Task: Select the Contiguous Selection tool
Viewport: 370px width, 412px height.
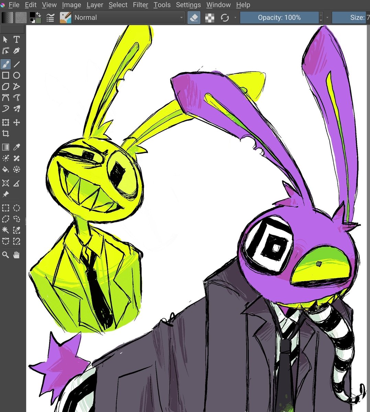Action: pyautogui.click(x=5, y=230)
